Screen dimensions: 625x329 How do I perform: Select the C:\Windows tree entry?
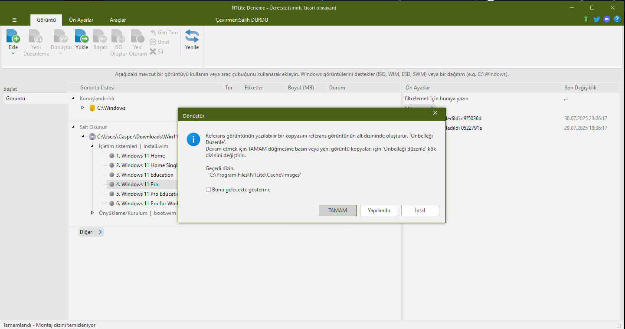coord(111,108)
